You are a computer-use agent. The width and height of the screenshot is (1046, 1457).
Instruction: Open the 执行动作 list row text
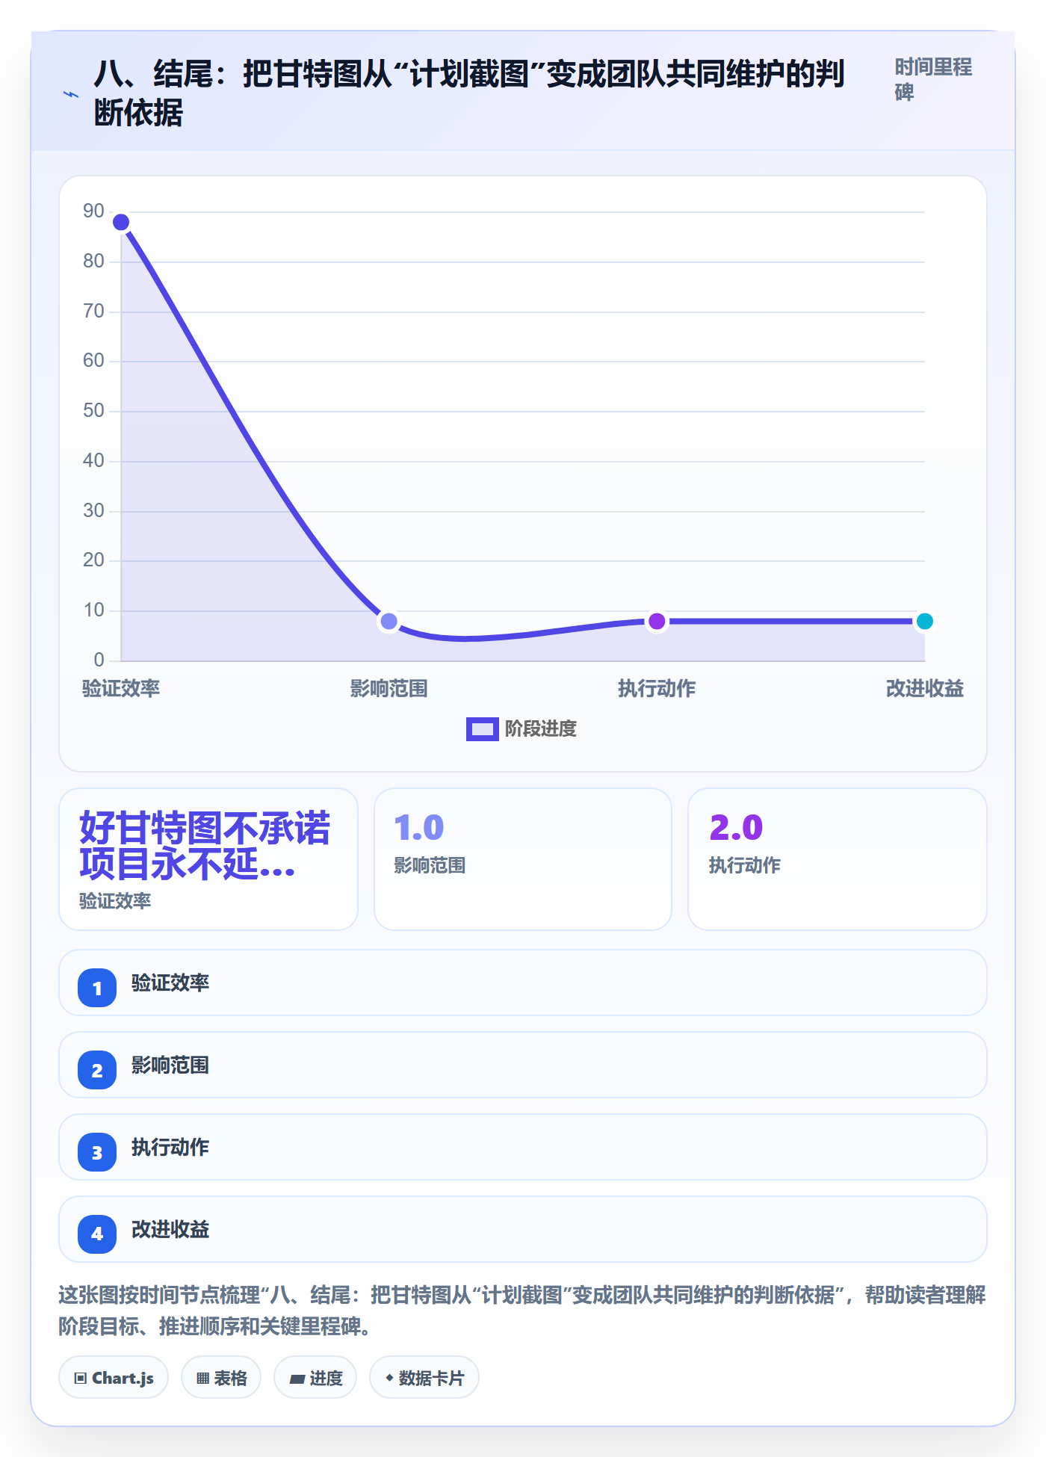(x=170, y=1147)
